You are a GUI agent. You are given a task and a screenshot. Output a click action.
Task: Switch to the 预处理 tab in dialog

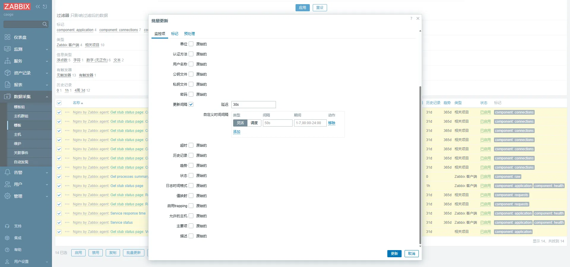[x=190, y=34]
